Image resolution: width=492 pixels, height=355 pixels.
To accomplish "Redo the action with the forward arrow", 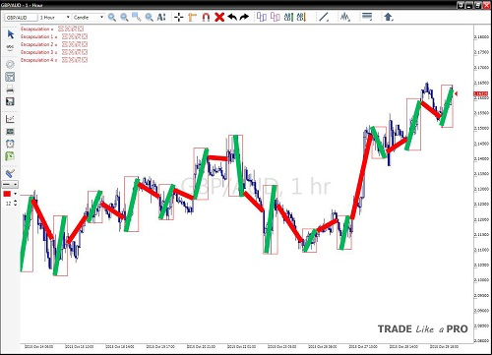I will tap(244, 17).
